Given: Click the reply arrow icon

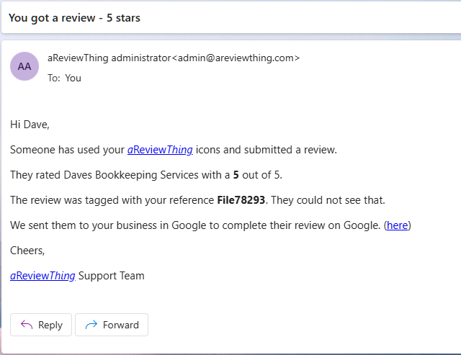Looking at the screenshot, I should point(27,325).
